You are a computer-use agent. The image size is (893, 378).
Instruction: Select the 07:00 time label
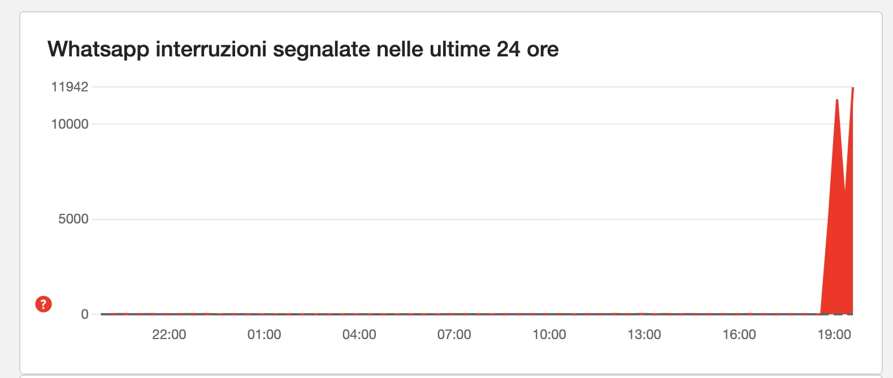tap(454, 335)
